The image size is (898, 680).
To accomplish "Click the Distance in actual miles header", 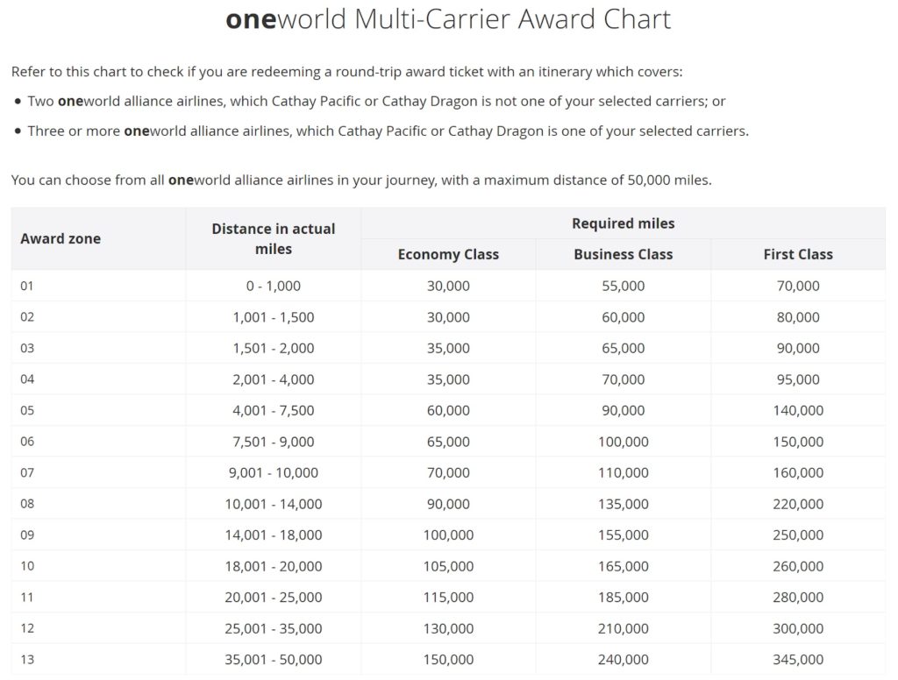I will pyautogui.click(x=274, y=238).
